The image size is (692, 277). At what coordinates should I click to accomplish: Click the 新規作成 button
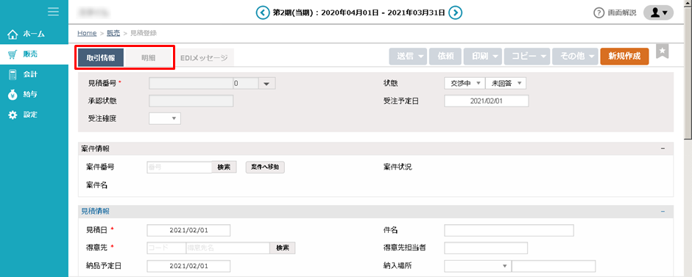(x=624, y=57)
